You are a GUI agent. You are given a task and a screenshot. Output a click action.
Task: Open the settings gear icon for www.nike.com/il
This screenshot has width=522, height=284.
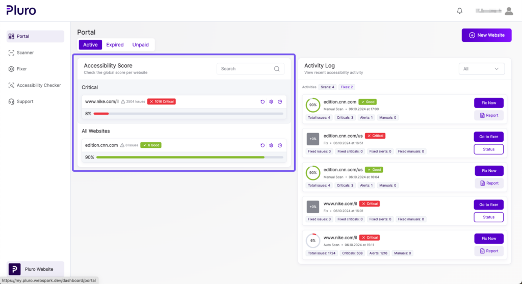tap(271, 102)
